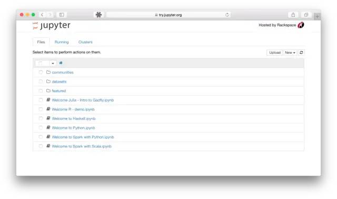337x199 pixels.
Task: Open the New notebook dropdown
Action: pyautogui.click(x=290, y=53)
